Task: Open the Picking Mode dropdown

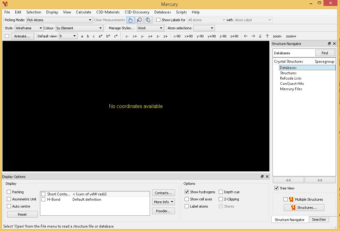Action: 60,20
